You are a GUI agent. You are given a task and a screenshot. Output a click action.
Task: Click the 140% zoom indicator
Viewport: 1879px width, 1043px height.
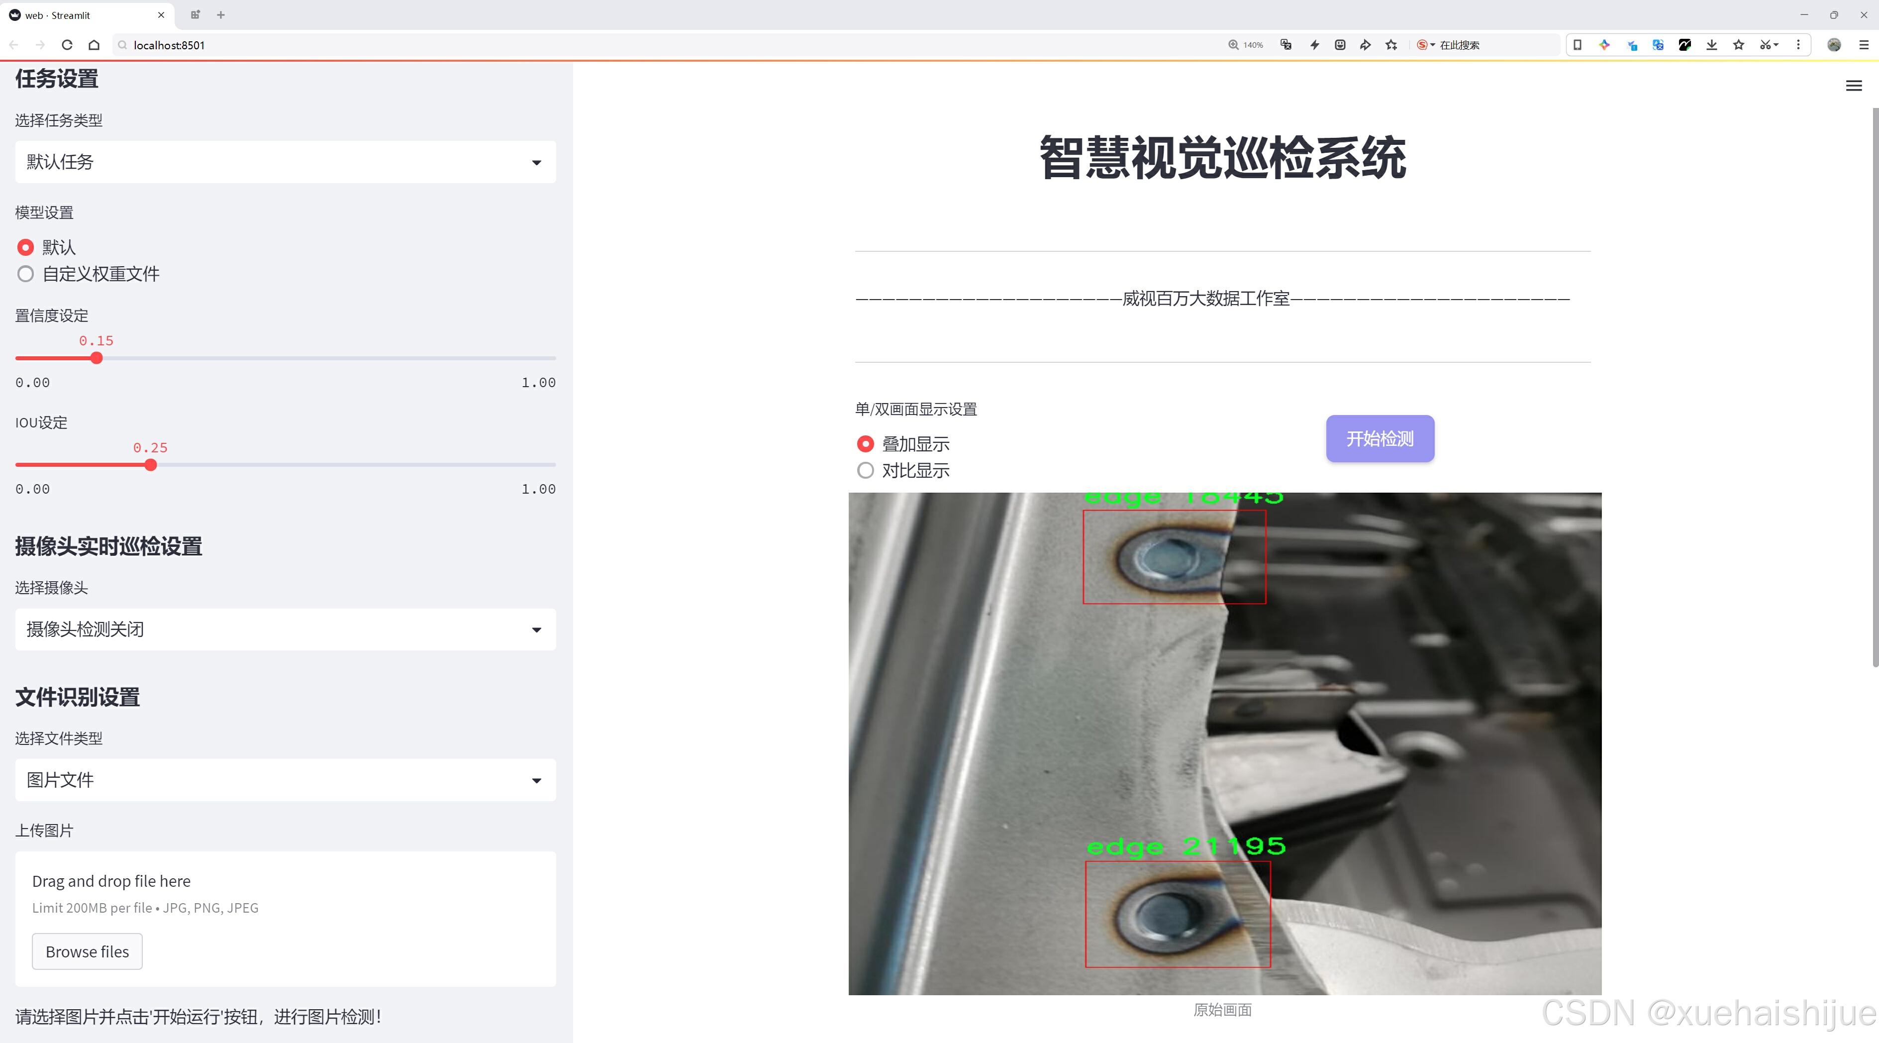click(1246, 45)
